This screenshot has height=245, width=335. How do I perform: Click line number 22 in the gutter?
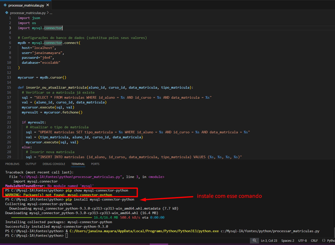pos(9,122)
